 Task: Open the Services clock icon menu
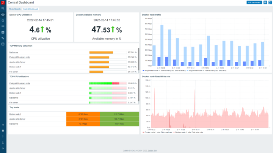pyautogui.click(x=3, y=20)
